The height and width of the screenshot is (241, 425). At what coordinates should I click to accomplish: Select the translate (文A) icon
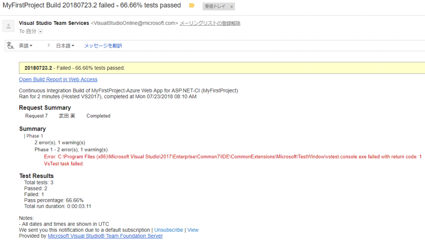pos(9,45)
